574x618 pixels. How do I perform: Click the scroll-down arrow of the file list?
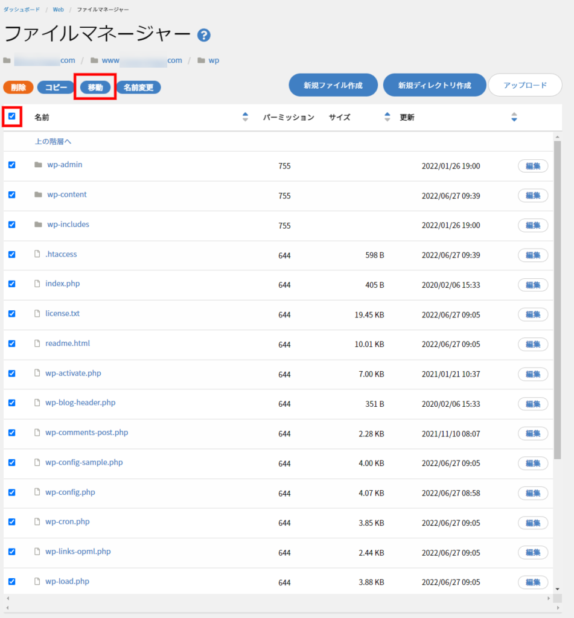(x=558, y=589)
